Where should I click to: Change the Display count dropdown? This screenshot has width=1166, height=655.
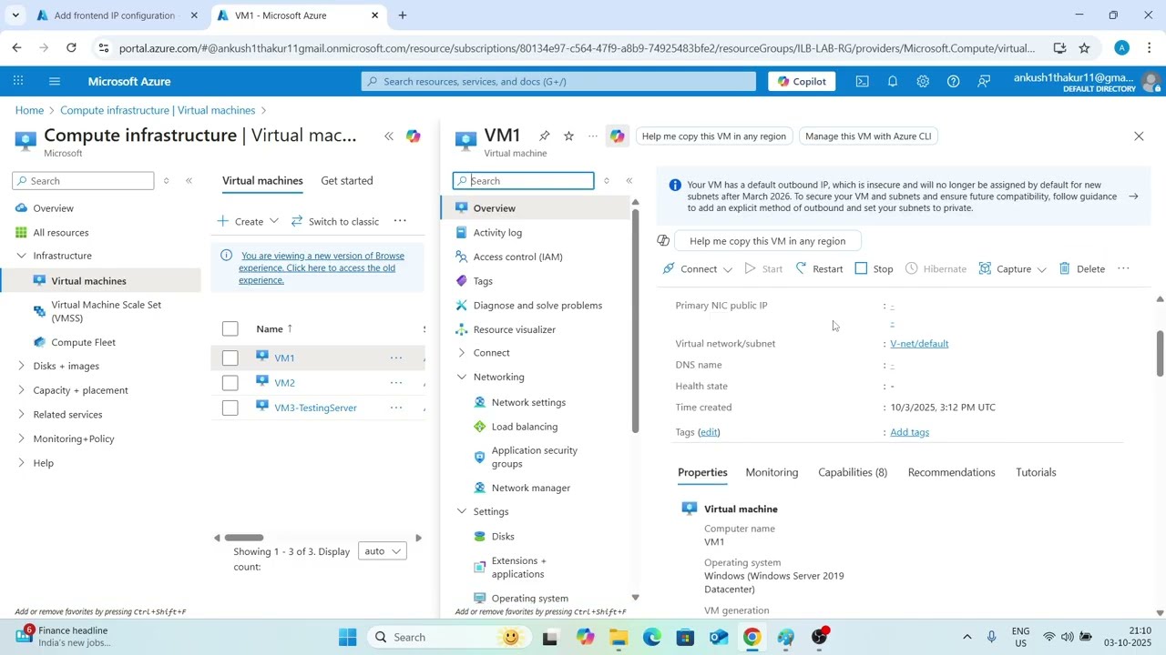click(x=382, y=551)
